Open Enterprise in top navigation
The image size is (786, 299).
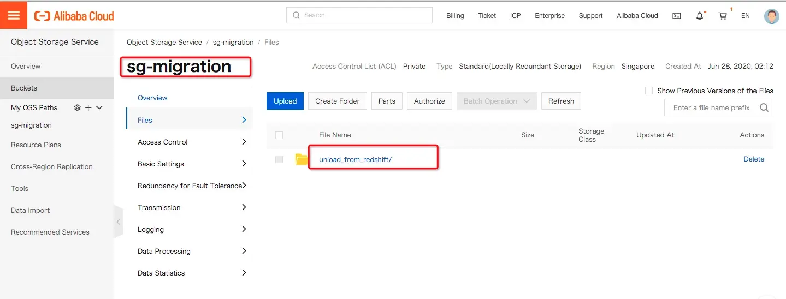coord(549,16)
